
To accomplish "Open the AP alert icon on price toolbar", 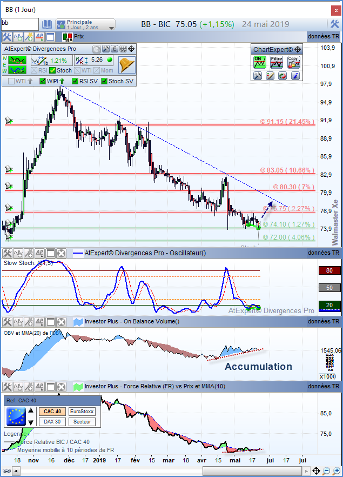I will pyautogui.click(x=39, y=37).
